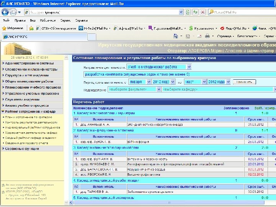The image size is (276, 207).
Task: Open the Избранное menu in menu bar
Action: click(x=48, y=20)
